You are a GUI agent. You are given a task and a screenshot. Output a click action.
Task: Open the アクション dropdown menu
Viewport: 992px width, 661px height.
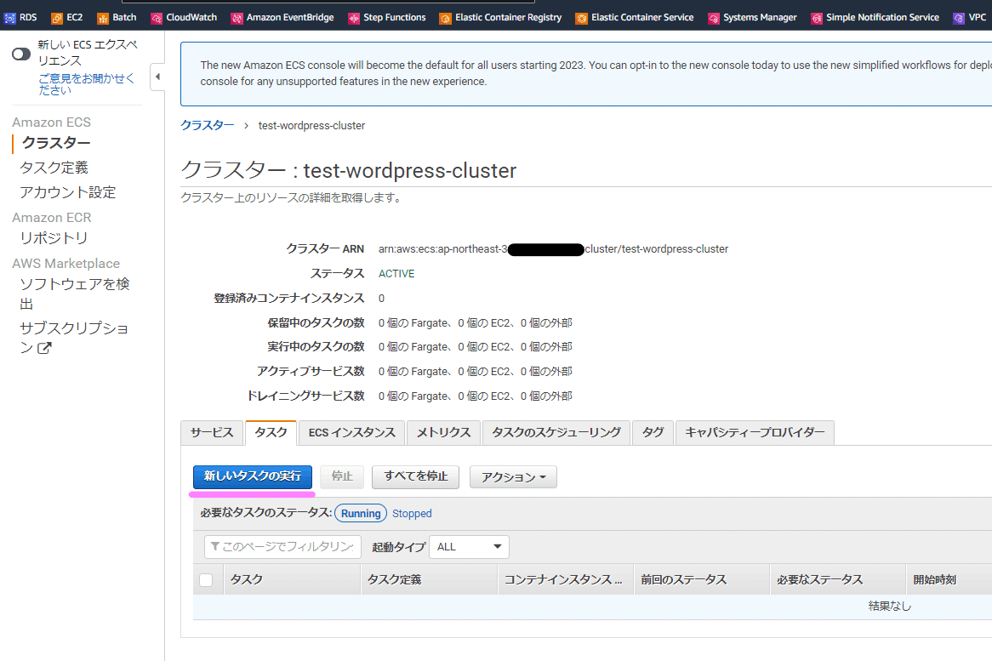coord(513,477)
